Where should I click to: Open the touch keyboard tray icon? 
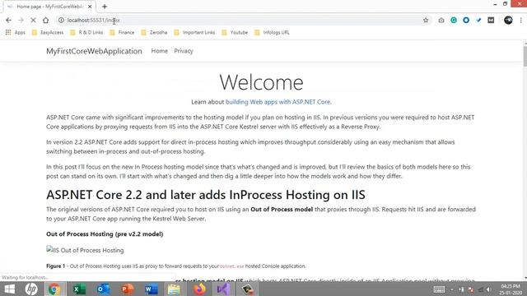point(439,289)
